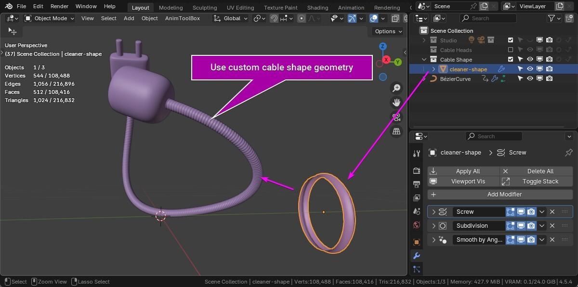The height and width of the screenshot is (287, 578).
Task: Click the pan view hand icon
Action: (397, 103)
